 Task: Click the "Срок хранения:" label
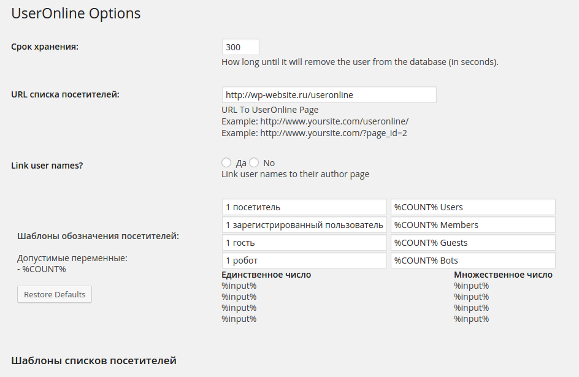click(45, 47)
